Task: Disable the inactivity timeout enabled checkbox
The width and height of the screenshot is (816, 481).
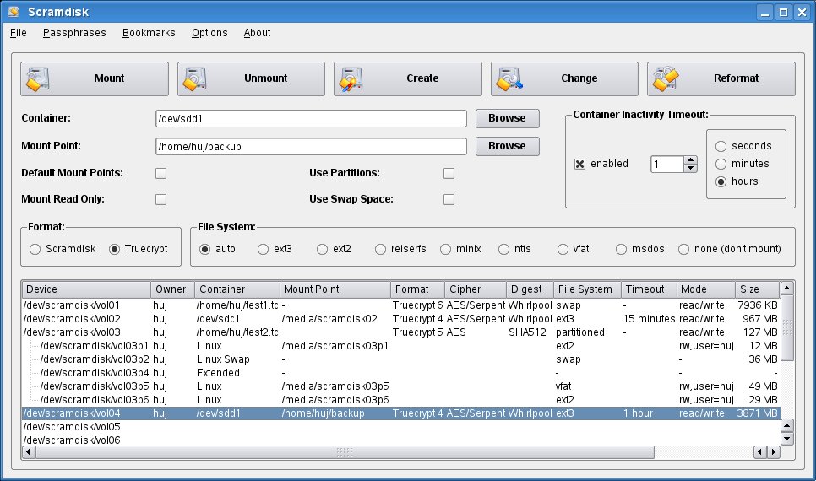Action: click(579, 164)
